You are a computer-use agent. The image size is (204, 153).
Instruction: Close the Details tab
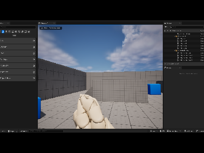[180, 68]
